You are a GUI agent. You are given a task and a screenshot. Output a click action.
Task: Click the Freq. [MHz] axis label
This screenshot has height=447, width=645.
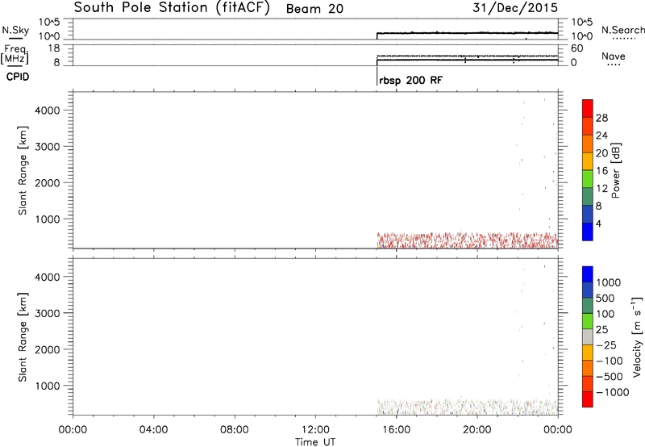(15, 54)
